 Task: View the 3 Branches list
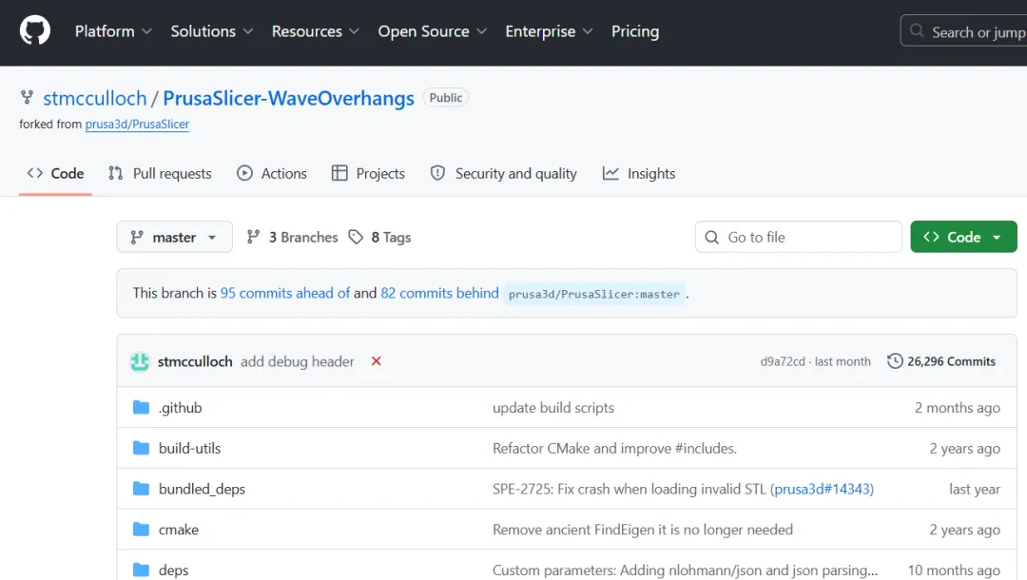point(292,237)
